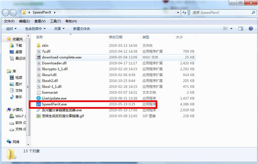Sort by 类型 column header
The height and width of the screenshot is (164, 258).
(x=146, y=37)
